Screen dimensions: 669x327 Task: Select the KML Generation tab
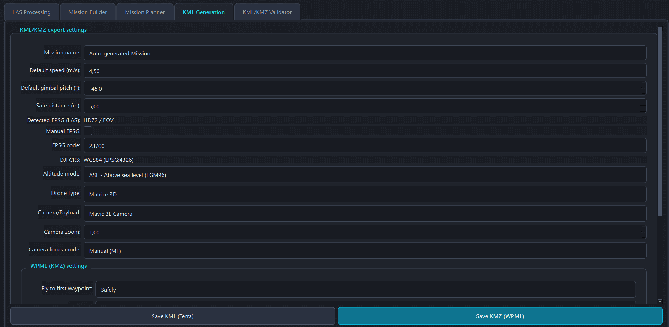203,12
